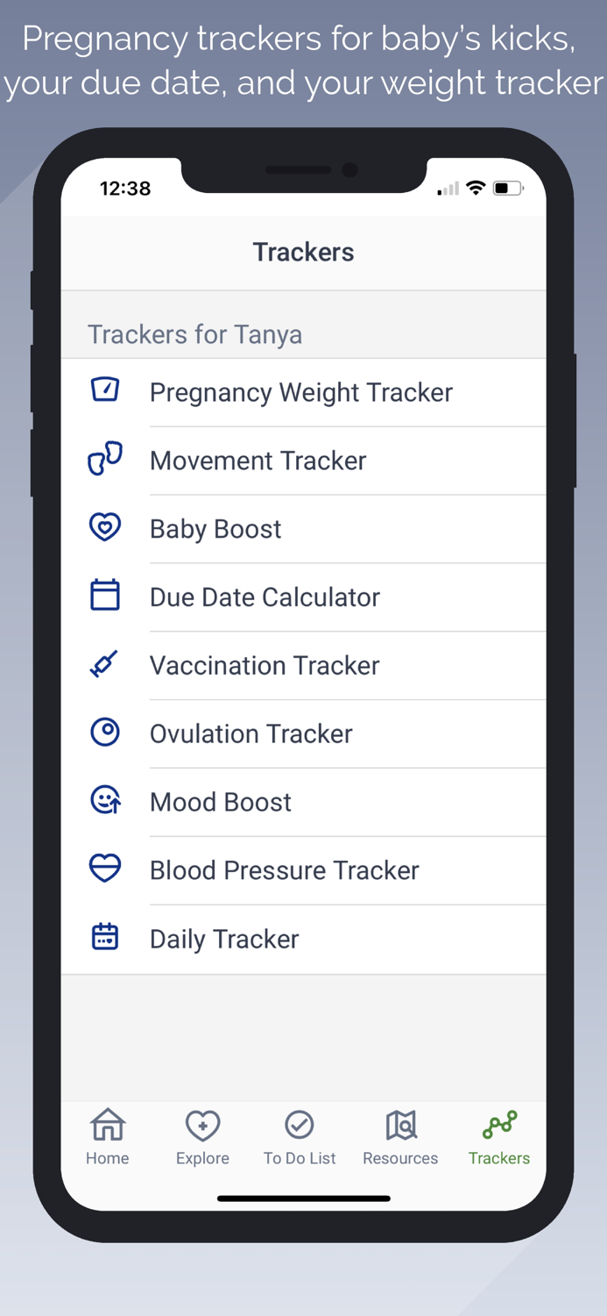Viewport: 607px width, 1316px height.
Task: Open the To Do List tab
Action: (300, 1137)
